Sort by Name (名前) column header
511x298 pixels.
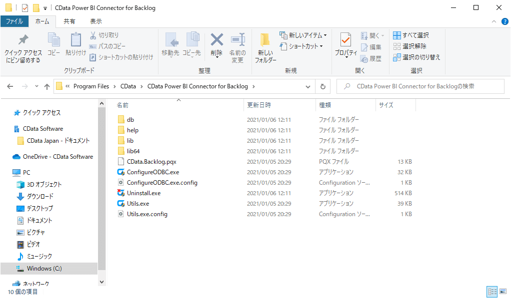pyautogui.click(x=122, y=105)
